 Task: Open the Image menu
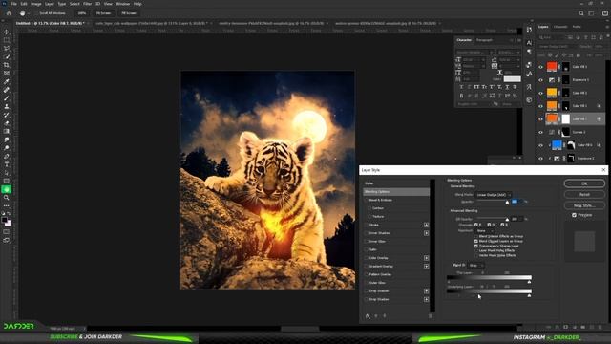coord(35,4)
